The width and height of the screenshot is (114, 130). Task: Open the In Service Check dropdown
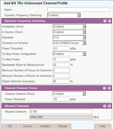(x=69, y=32)
